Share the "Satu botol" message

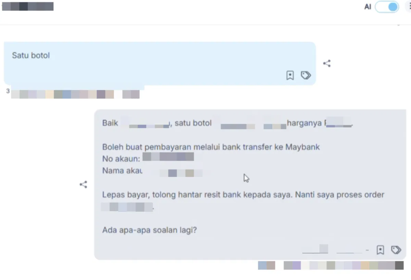[x=327, y=63]
